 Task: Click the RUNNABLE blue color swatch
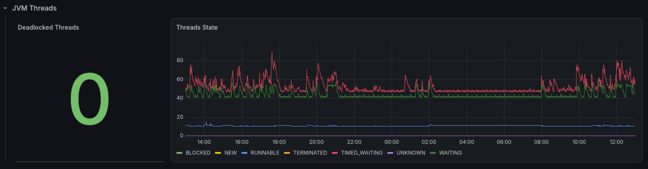click(x=244, y=153)
